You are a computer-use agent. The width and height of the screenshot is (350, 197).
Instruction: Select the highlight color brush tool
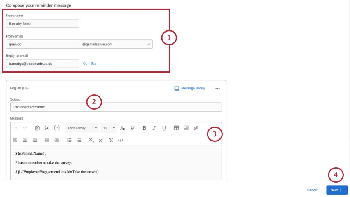pyautogui.click(x=132, y=128)
